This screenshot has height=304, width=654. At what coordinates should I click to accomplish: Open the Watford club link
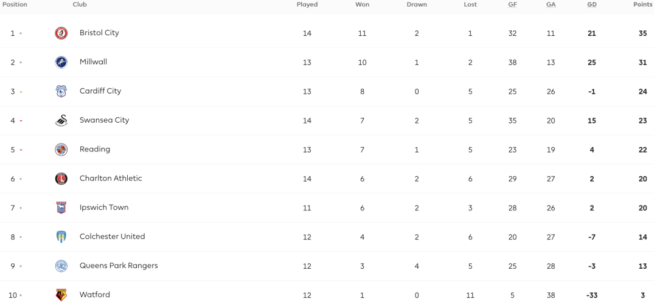pyautogui.click(x=95, y=295)
